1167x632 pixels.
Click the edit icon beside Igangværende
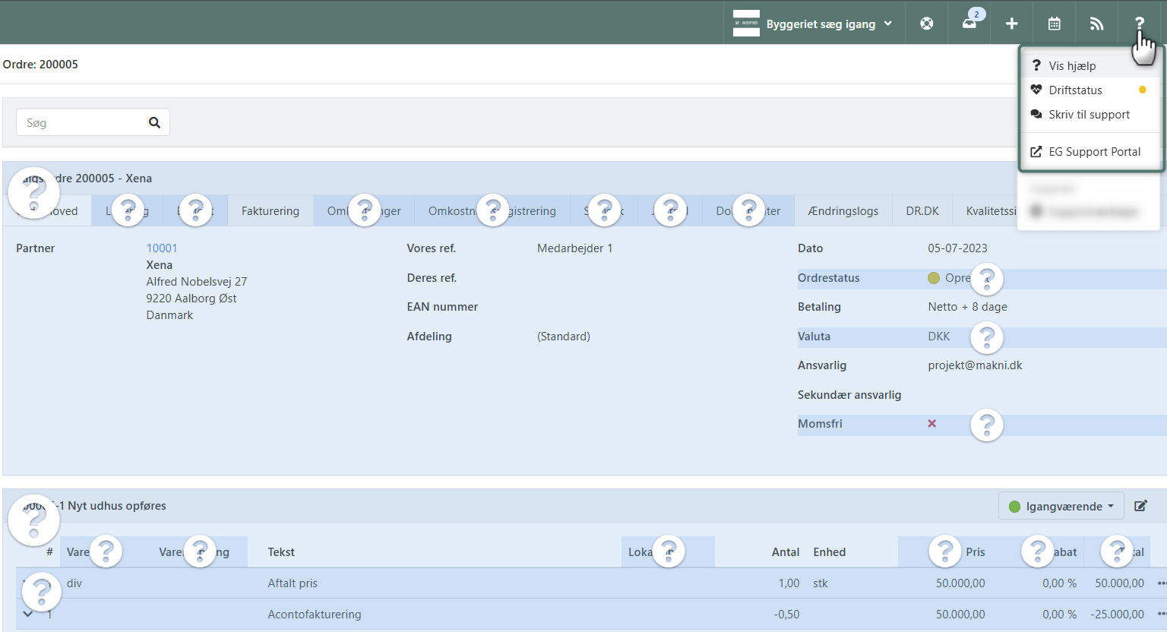(1140, 506)
